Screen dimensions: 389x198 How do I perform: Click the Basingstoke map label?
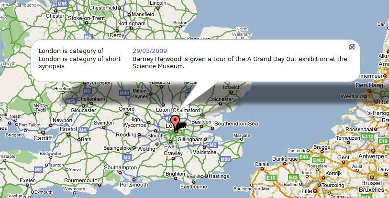tap(118, 148)
